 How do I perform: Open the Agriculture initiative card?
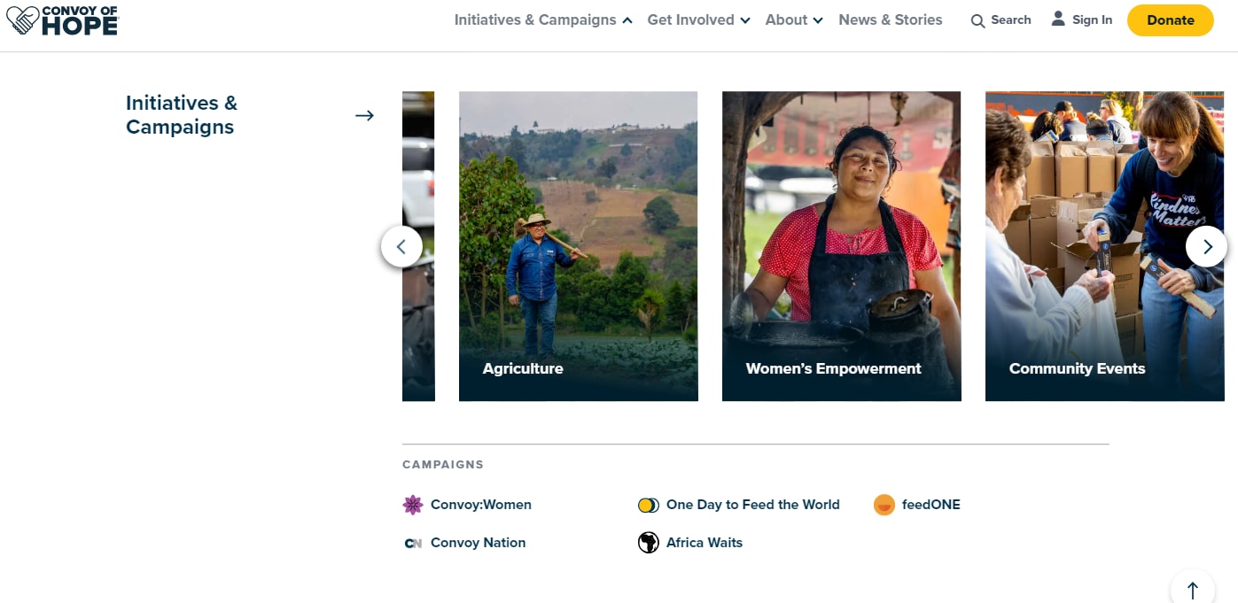click(x=579, y=246)
